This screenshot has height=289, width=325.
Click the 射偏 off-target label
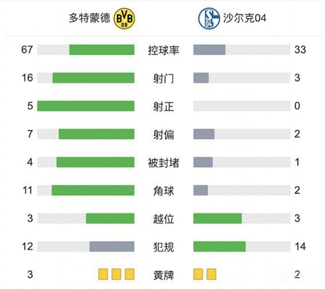[x=163, y=134]
